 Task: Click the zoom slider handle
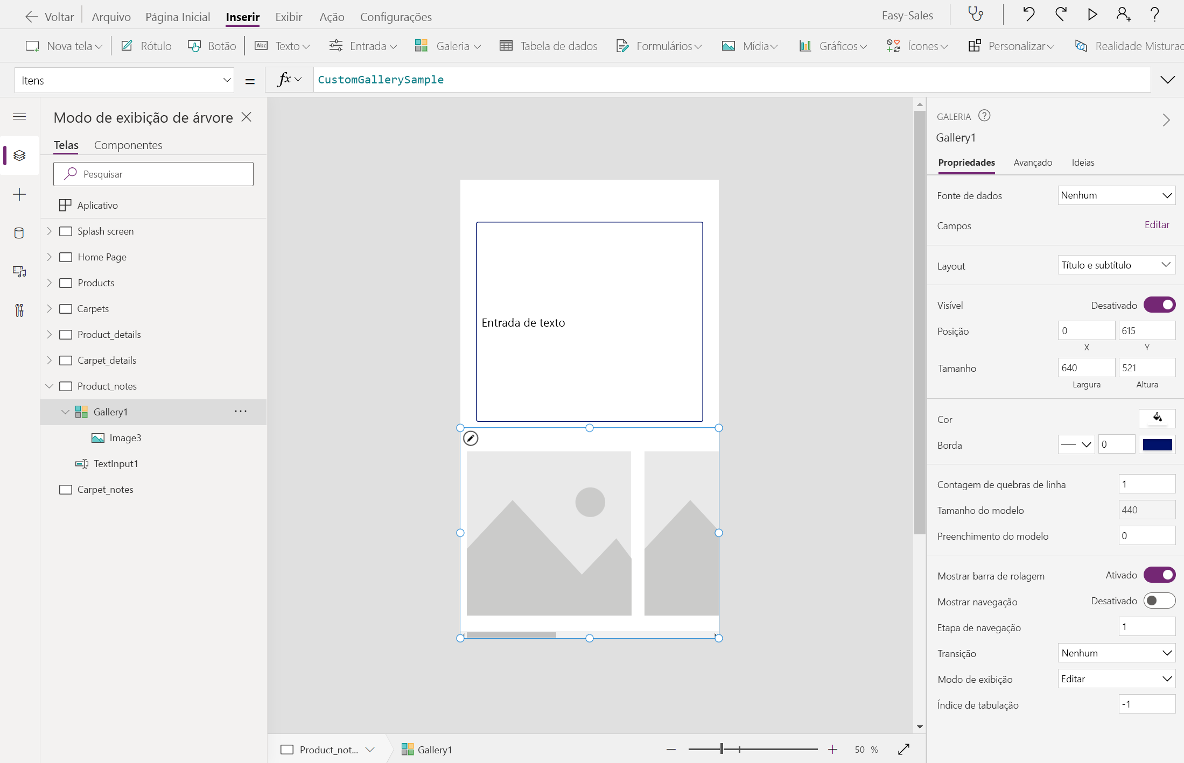(721, 749)
